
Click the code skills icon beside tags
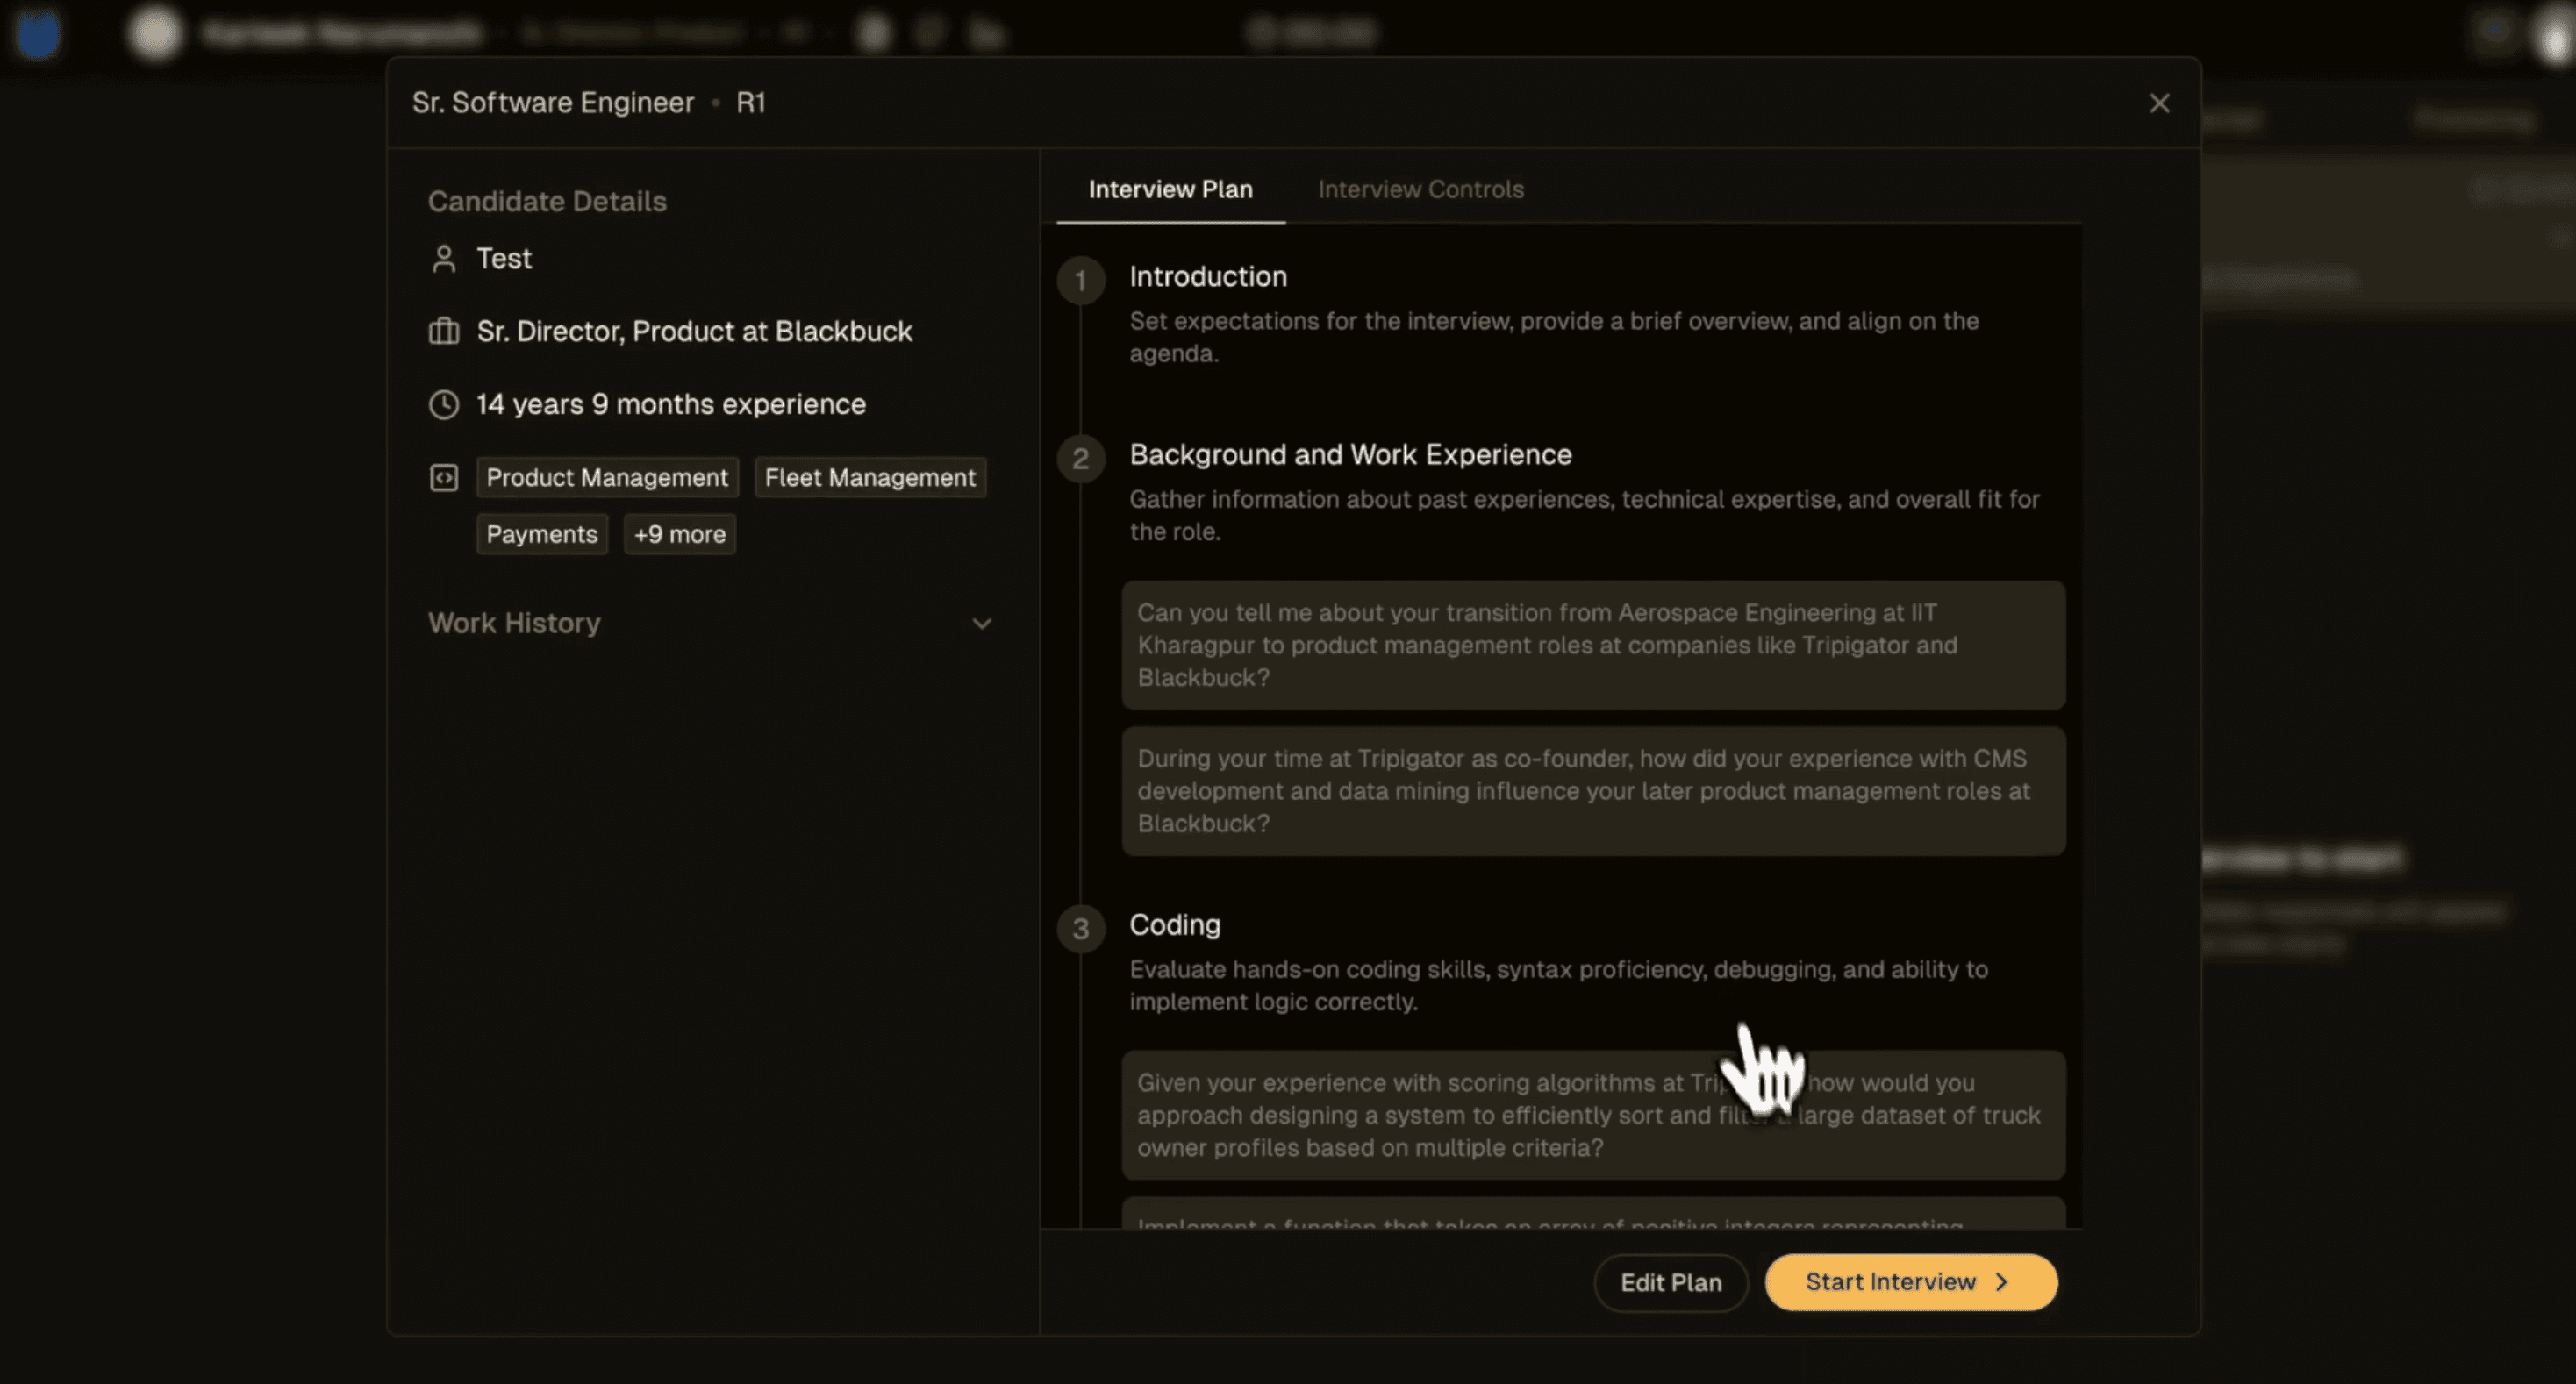pos(443,478)
